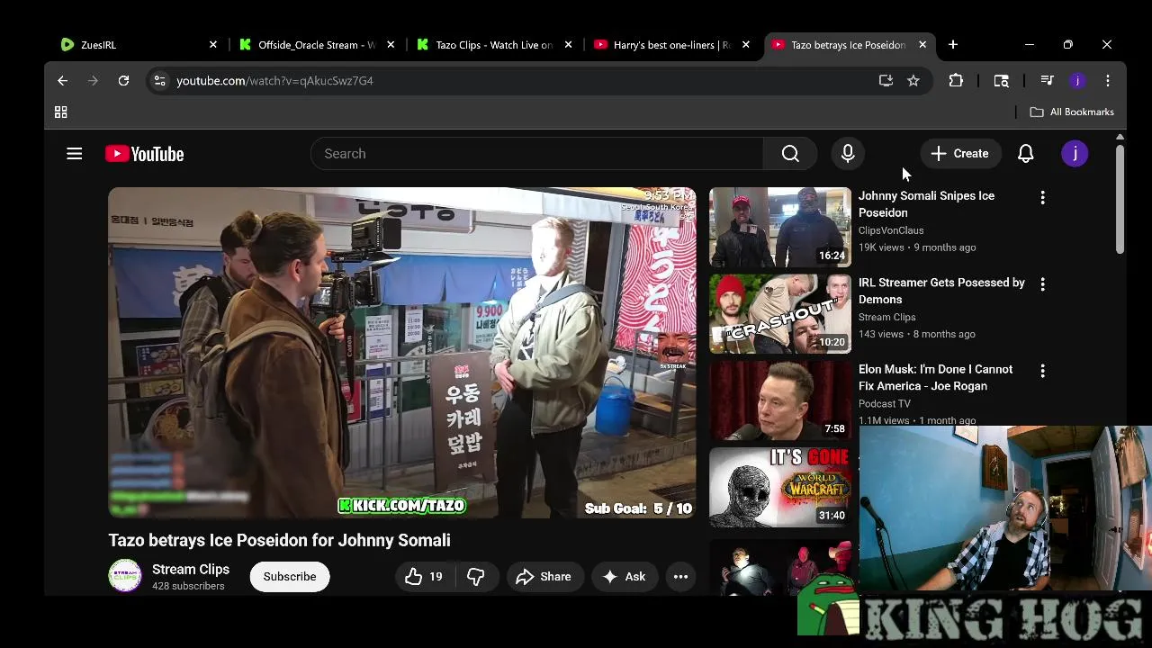
Task: Open the Google Lens search toolbar icon
Action: click(1001, 81)
